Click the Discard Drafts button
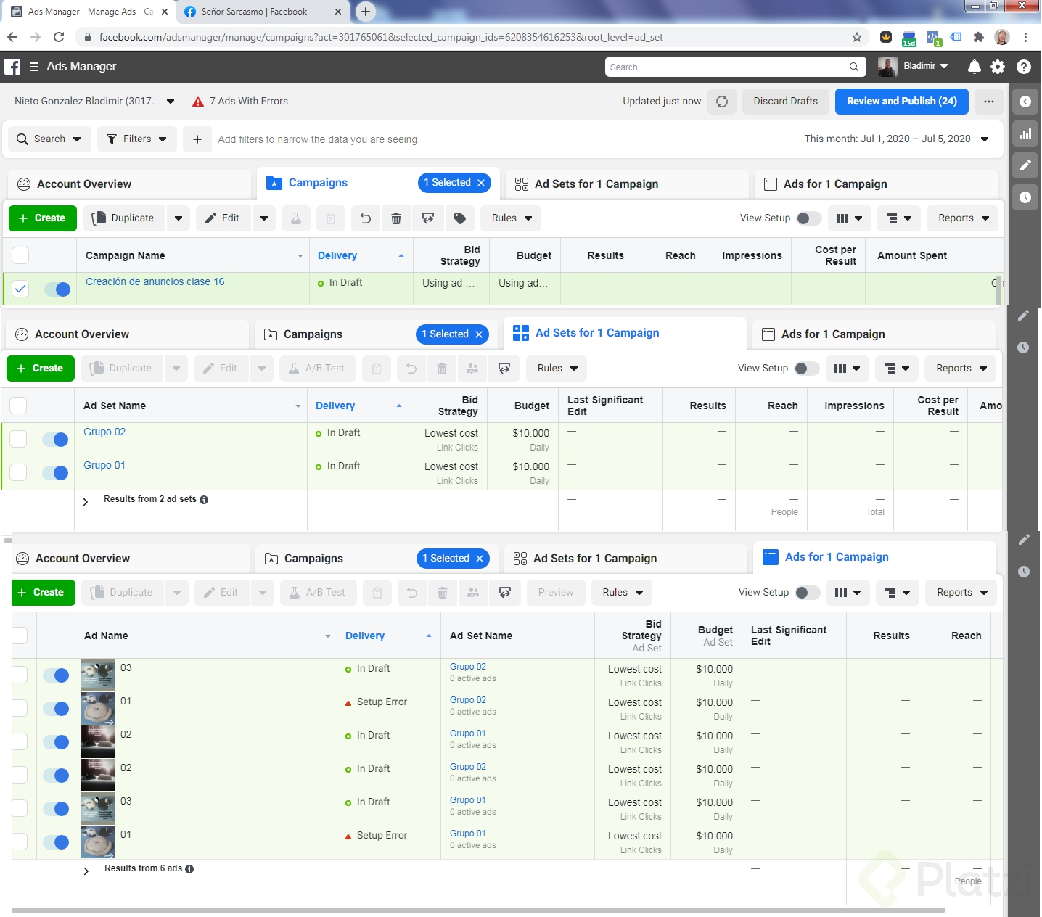 pyautogui.click(x=786, y=102)
